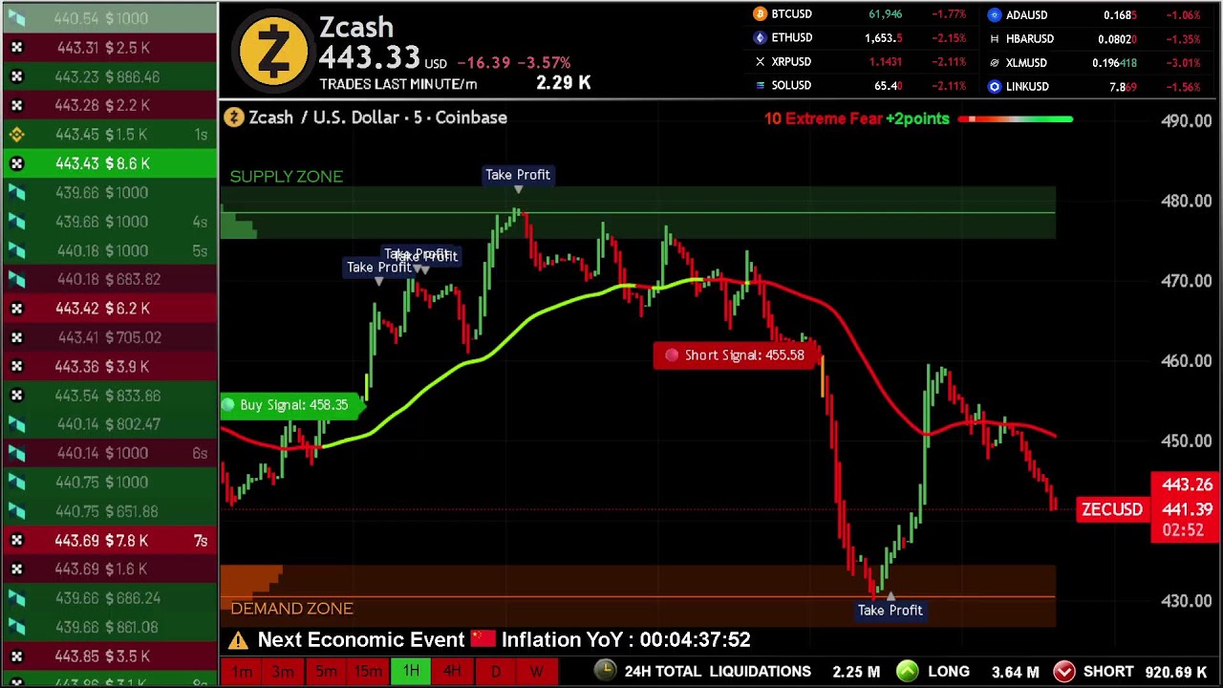Click the 490.00 price axis label
The image size is (1223, 688).
[1186, 120]
